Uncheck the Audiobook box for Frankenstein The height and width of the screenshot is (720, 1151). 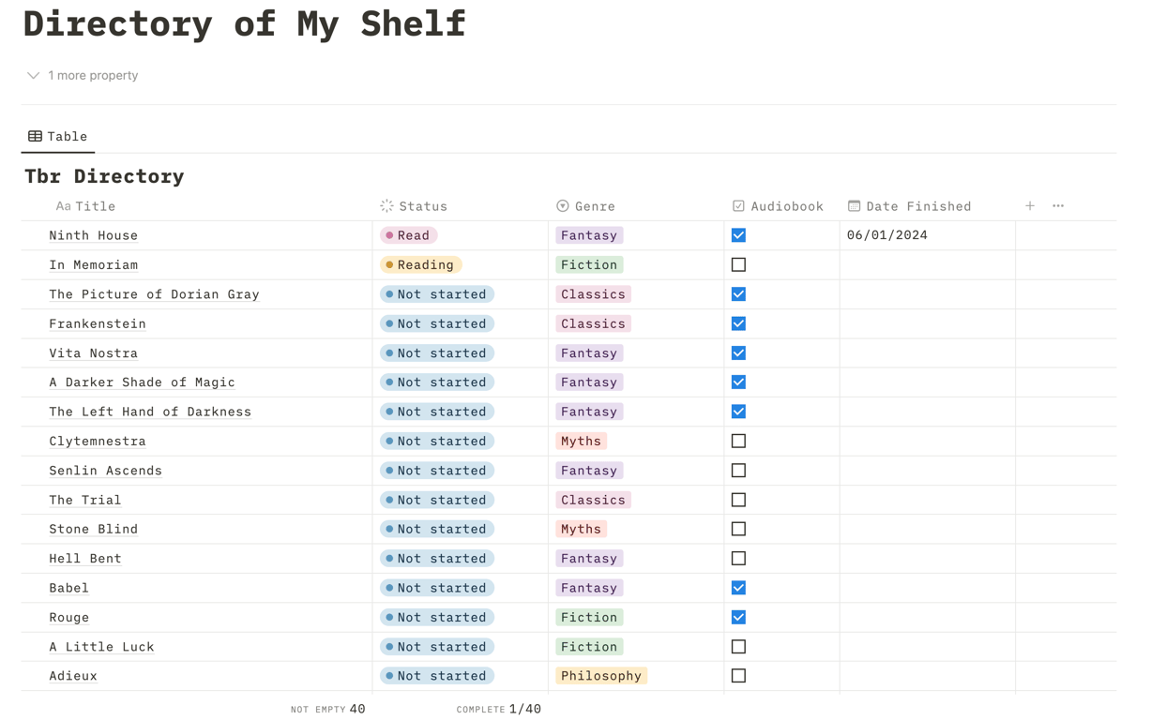(x=738, y=323)
